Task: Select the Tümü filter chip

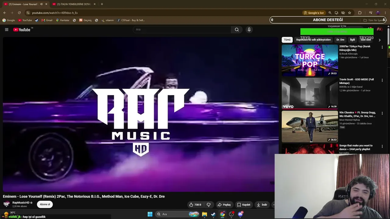Action: [x=287, y=40]
